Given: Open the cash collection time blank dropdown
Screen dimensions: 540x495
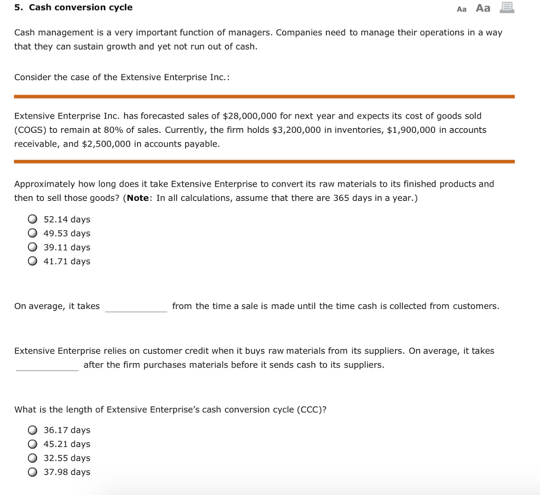Looking at the screenshot, I should point(136,306).
